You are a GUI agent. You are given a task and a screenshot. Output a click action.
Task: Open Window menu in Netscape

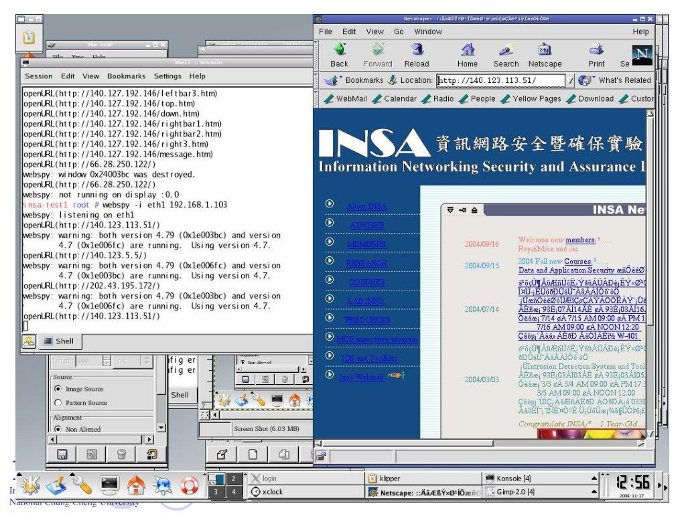pyautogui.click(x=428, y=31)
